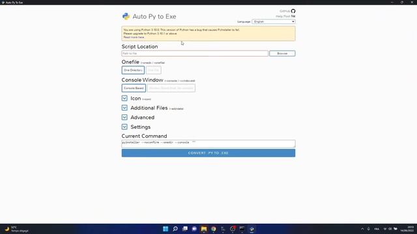This screenshot has width=417, height=234.
Task: Open Task View in taskbar
Action: pyautogui.click(x=185, y=229)
